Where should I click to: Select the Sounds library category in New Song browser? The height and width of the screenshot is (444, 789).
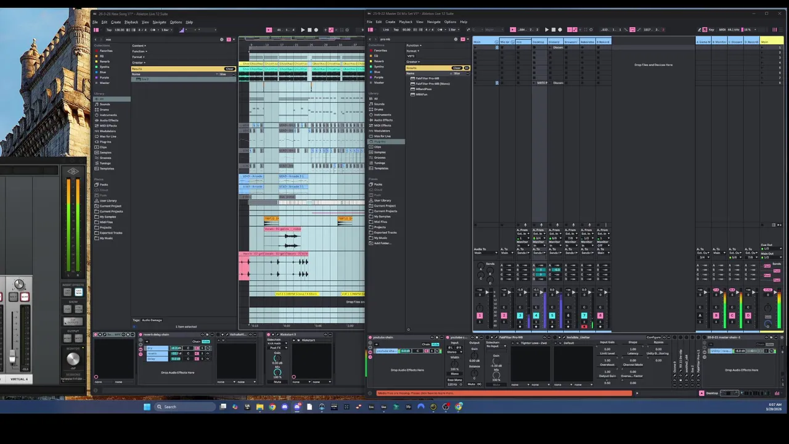[105, 104]
